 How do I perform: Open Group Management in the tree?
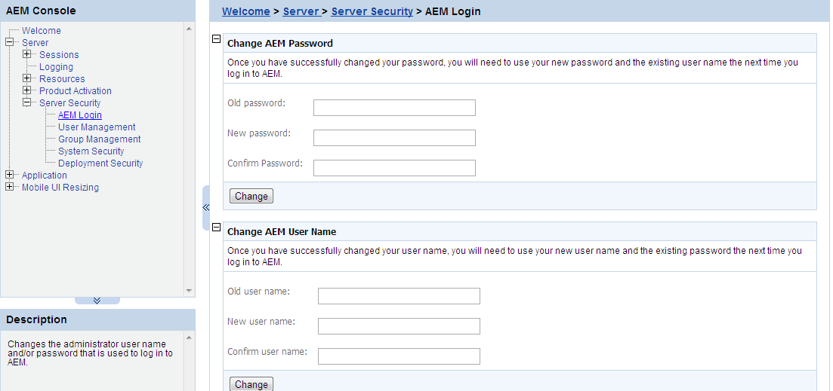tap(100, 139)
